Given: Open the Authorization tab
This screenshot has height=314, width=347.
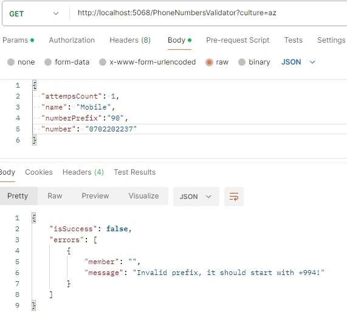Looking at the screenshot, I should [72, 40].
